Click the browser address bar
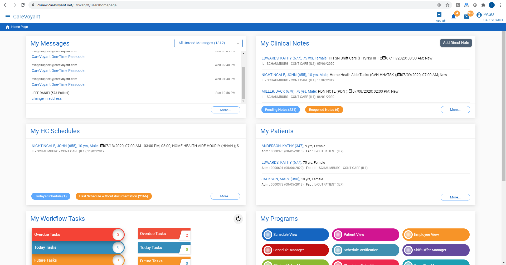The image size is (506, 265). tap(232, 5)
